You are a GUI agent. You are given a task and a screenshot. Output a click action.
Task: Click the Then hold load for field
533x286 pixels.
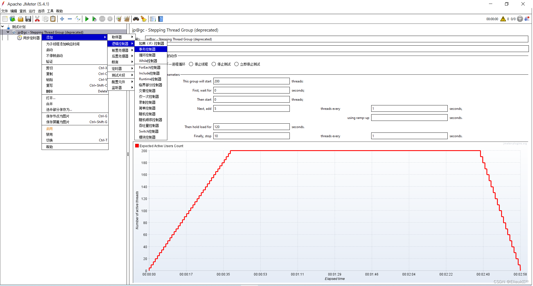[251, 127]
